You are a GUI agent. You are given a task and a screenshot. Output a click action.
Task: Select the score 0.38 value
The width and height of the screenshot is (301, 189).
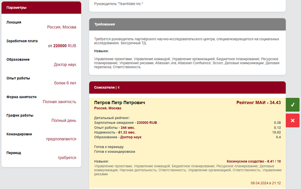pyautogui.click(x=277, y=123)
